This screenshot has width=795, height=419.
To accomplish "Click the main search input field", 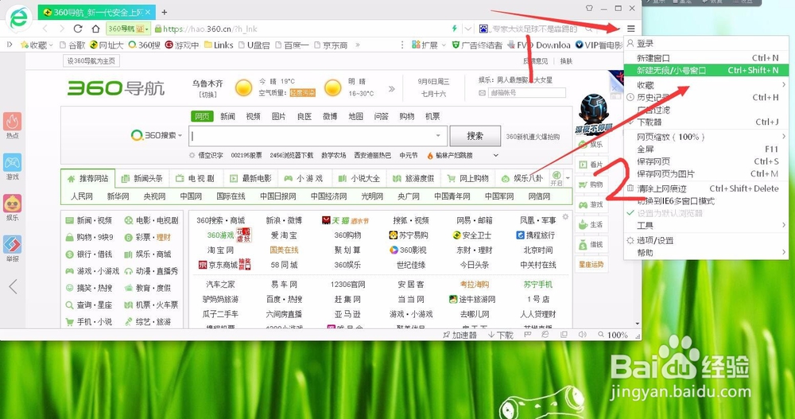I will (x=318, y=136).
